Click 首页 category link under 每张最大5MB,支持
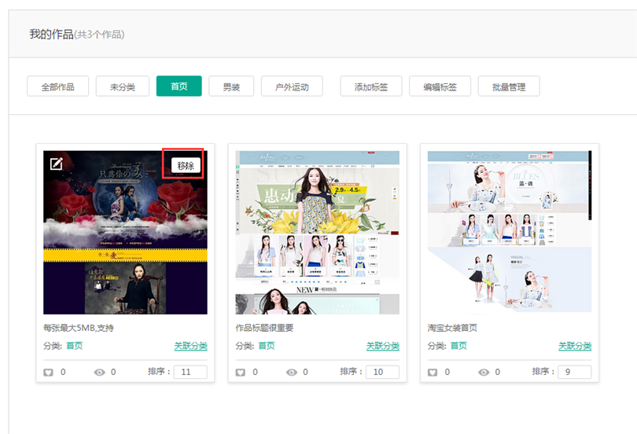 pyautogui.click(x=75, y=346)
